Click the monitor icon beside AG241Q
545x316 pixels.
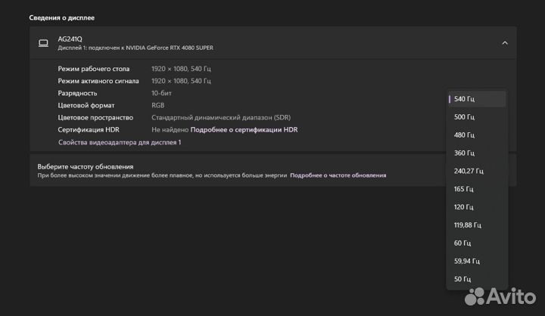(x=43, y=43)
